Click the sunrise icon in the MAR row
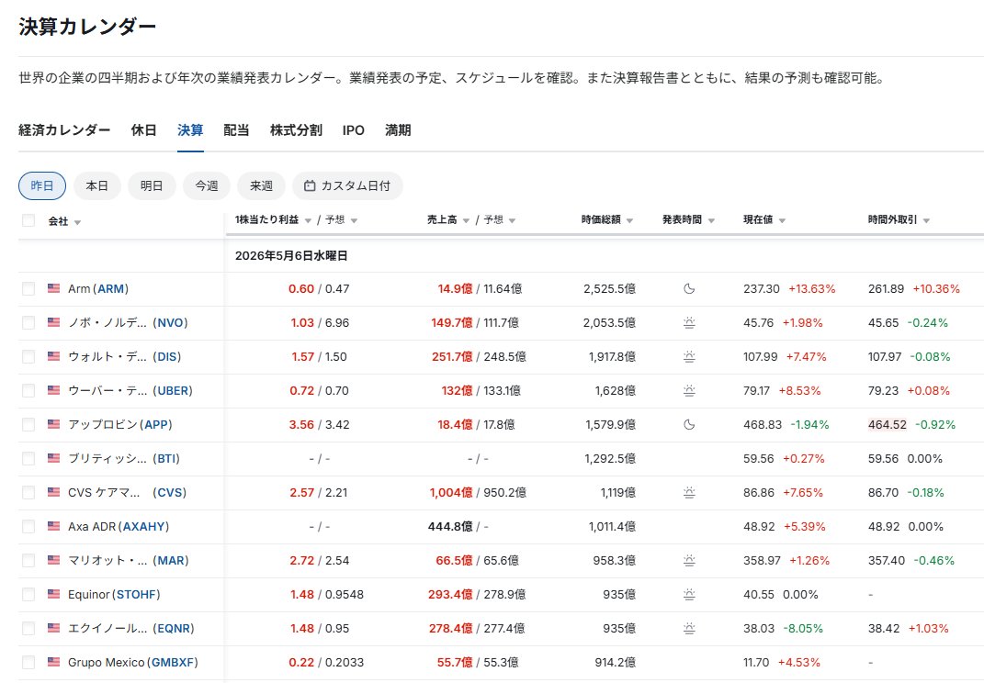The width and height of the screenshot is (984, 683). [689, 560]
